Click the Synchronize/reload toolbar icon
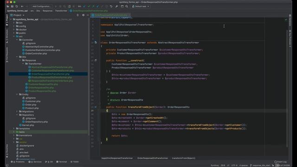297x167 pixels. (x=17, y=6)
